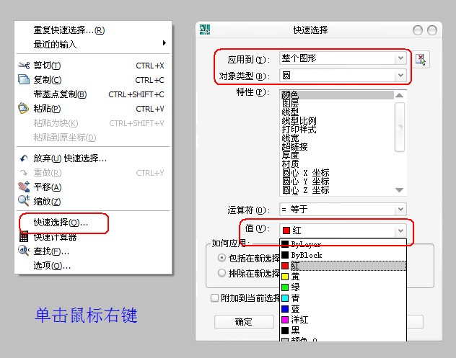Image resolution: width=456 pixels, height=358 pixels.
Task: Select ByLayer in color list
Action: click(343, 244)
